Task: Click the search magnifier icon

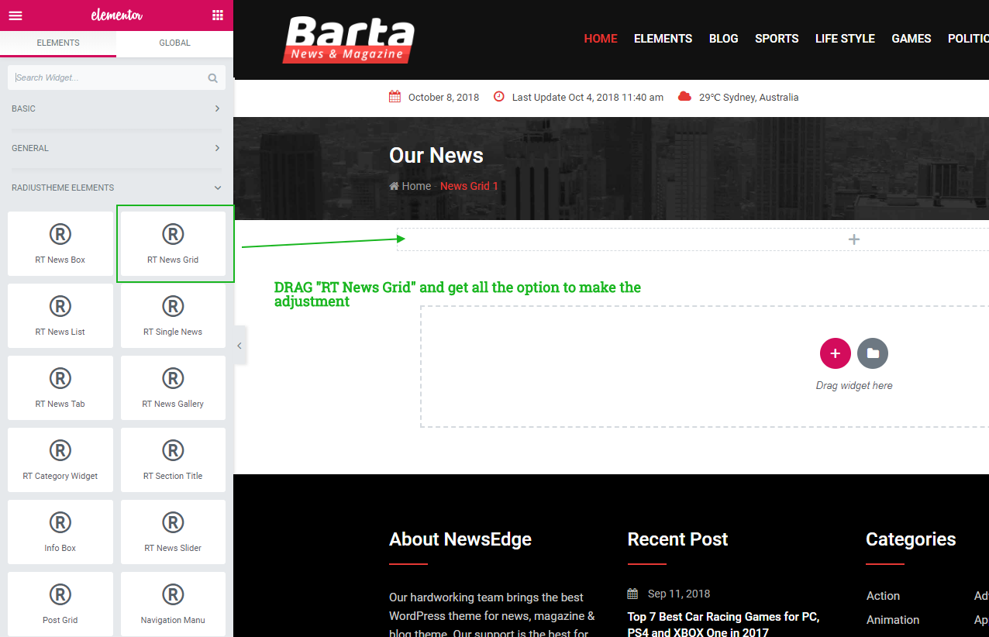Action: click(x=213, y=77)
